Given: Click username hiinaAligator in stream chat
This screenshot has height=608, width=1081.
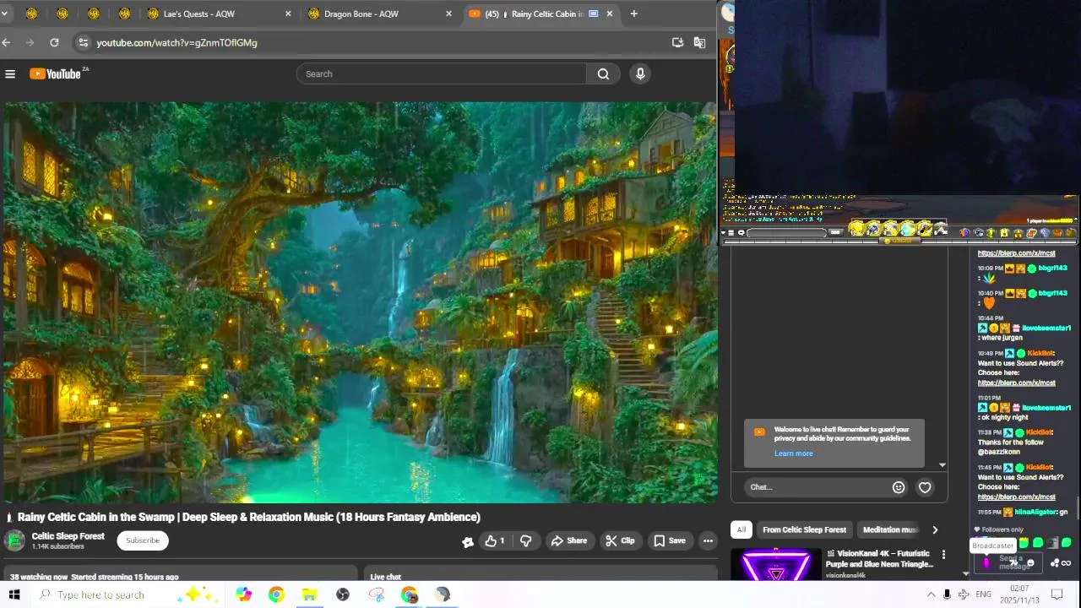Looking at the screenshot, I should click(x=1035, y=512).
